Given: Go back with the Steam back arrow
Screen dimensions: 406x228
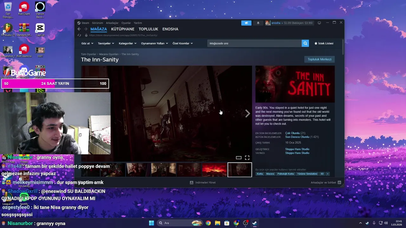Looking at the screenshot, I should [79, 29].
